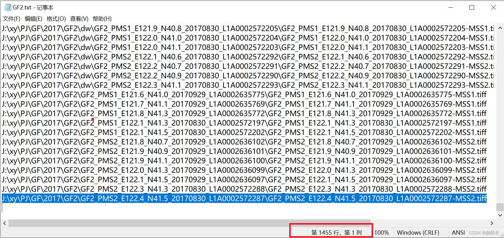This screenshot has height=238, width=504.
Task: Click the Notepad icon in title bar
Action: pyautogui.click(x=7, y=7)
